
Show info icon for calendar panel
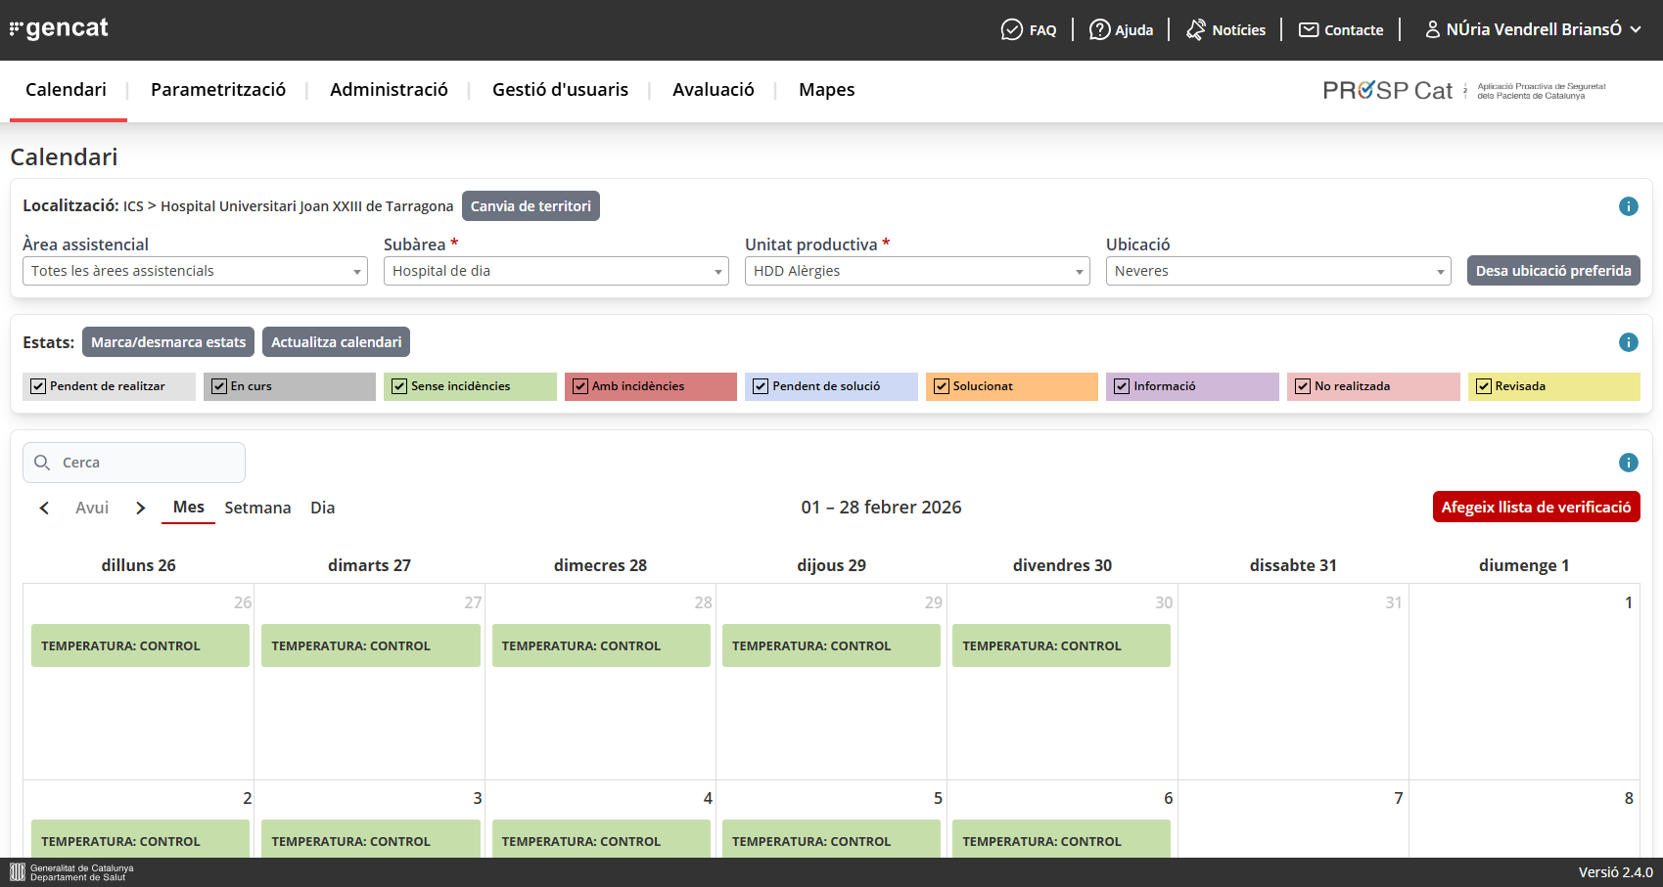tap(1628, 463)
